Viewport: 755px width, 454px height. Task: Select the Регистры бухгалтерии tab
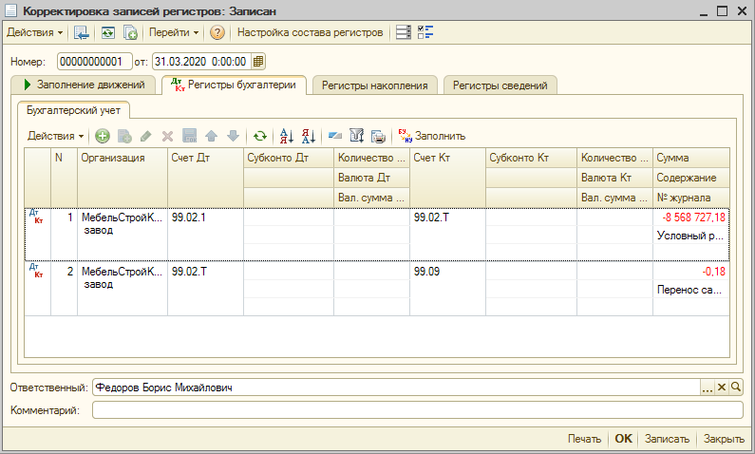click(x=234, y=85)
